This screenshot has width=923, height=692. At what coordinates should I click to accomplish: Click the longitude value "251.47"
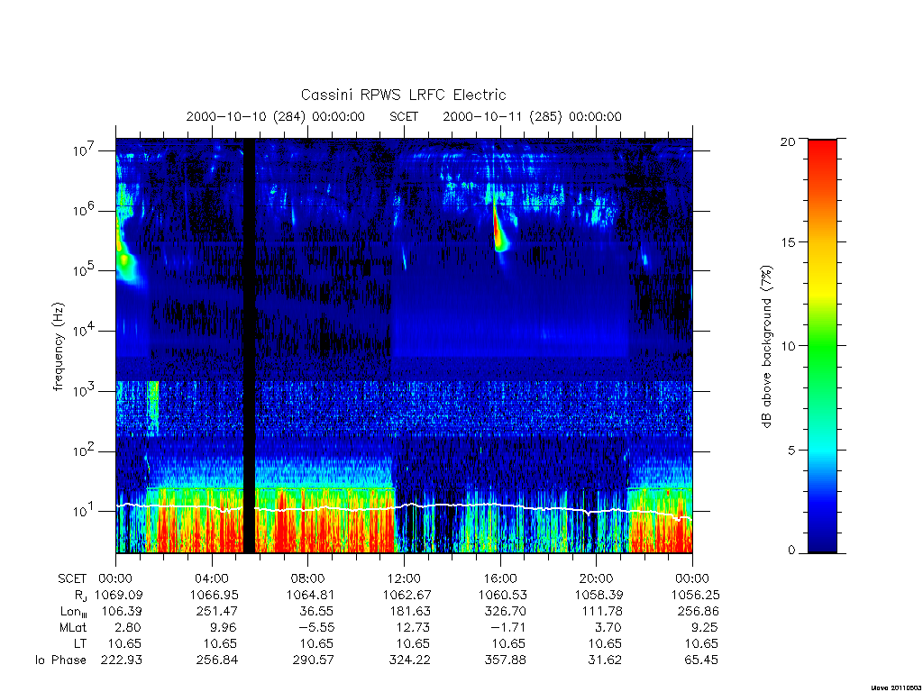[x=217, y=611]
